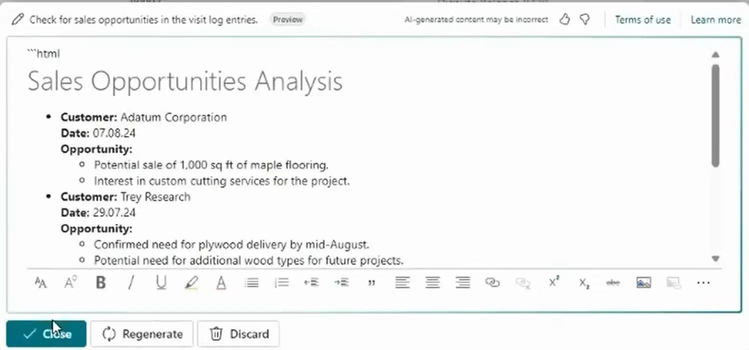Open the font color picker
The image size is (749, 350).
pos(221,283)
